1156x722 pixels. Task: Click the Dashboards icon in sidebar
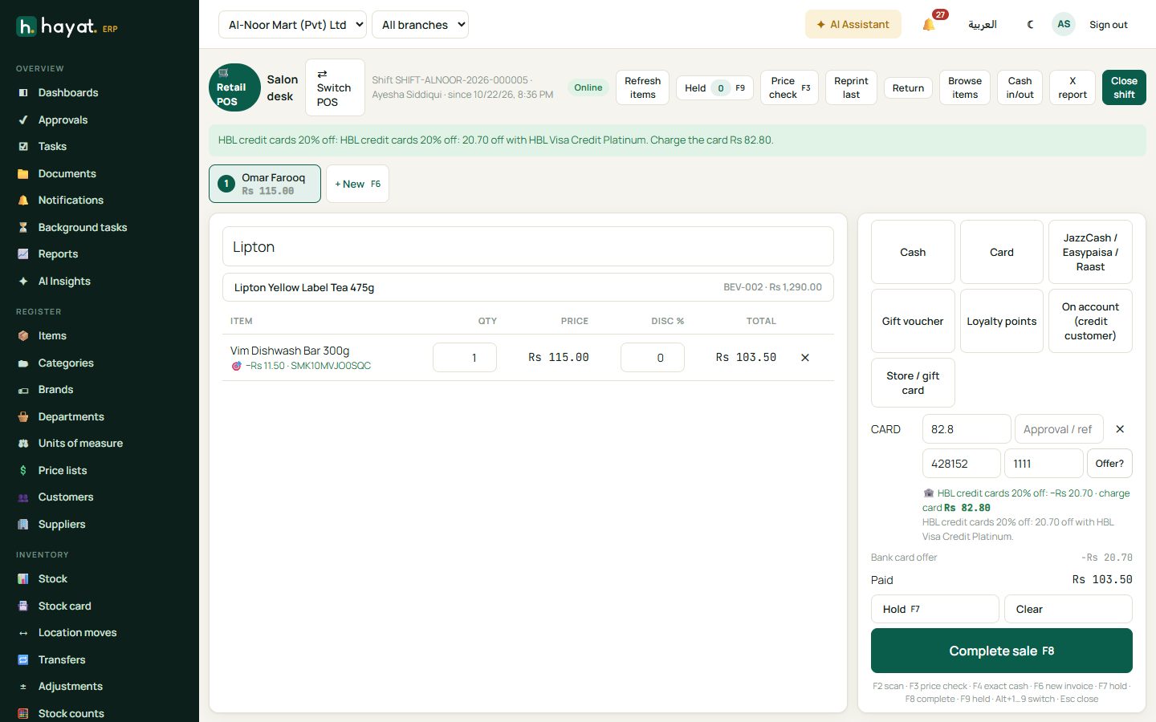point(23,93)
